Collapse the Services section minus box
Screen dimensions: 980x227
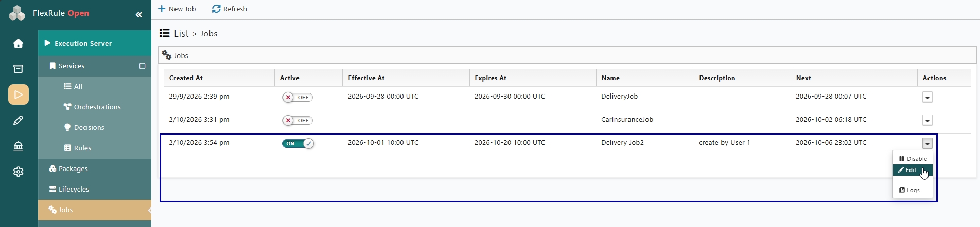click(143, 66)
